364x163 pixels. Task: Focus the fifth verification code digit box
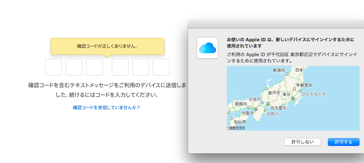point(141,67)
